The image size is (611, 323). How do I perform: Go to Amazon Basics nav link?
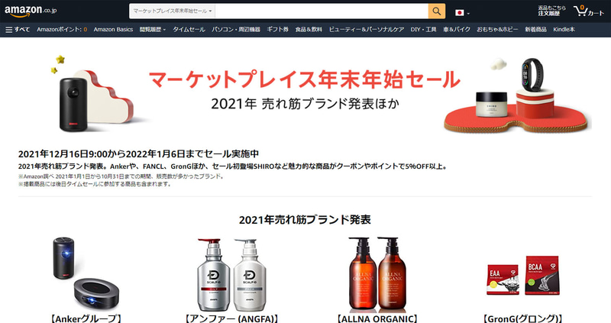click(x=113, y=29)
